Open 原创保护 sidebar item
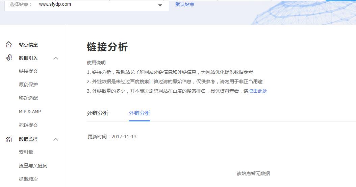The width and height of the screenshot is (356, 187). [28, 85]
